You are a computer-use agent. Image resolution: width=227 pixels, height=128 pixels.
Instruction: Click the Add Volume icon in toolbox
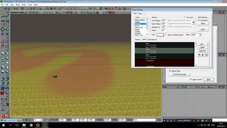pyautogui.click(x=7, y=92)
